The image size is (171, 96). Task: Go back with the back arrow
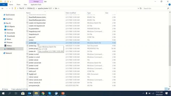2,8
